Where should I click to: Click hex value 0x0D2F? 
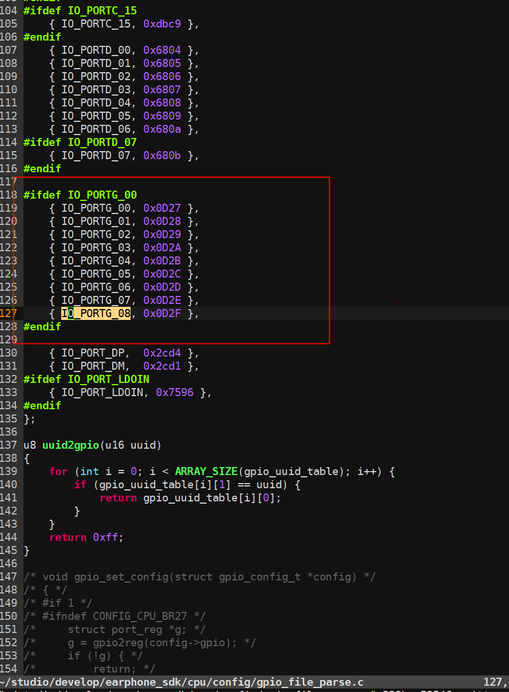coord(162,314)
